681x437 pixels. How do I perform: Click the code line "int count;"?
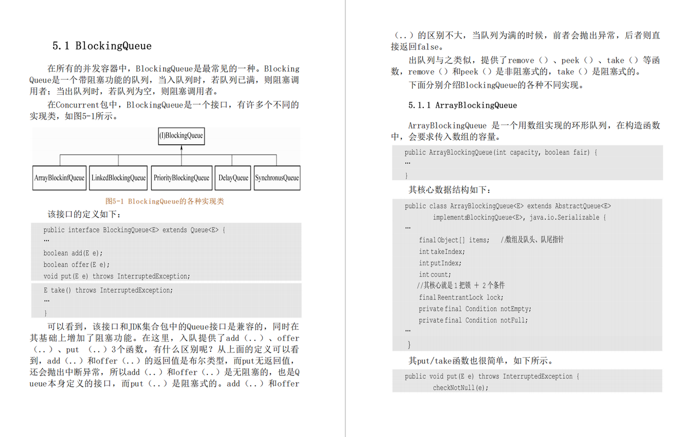tap(435, 275)
